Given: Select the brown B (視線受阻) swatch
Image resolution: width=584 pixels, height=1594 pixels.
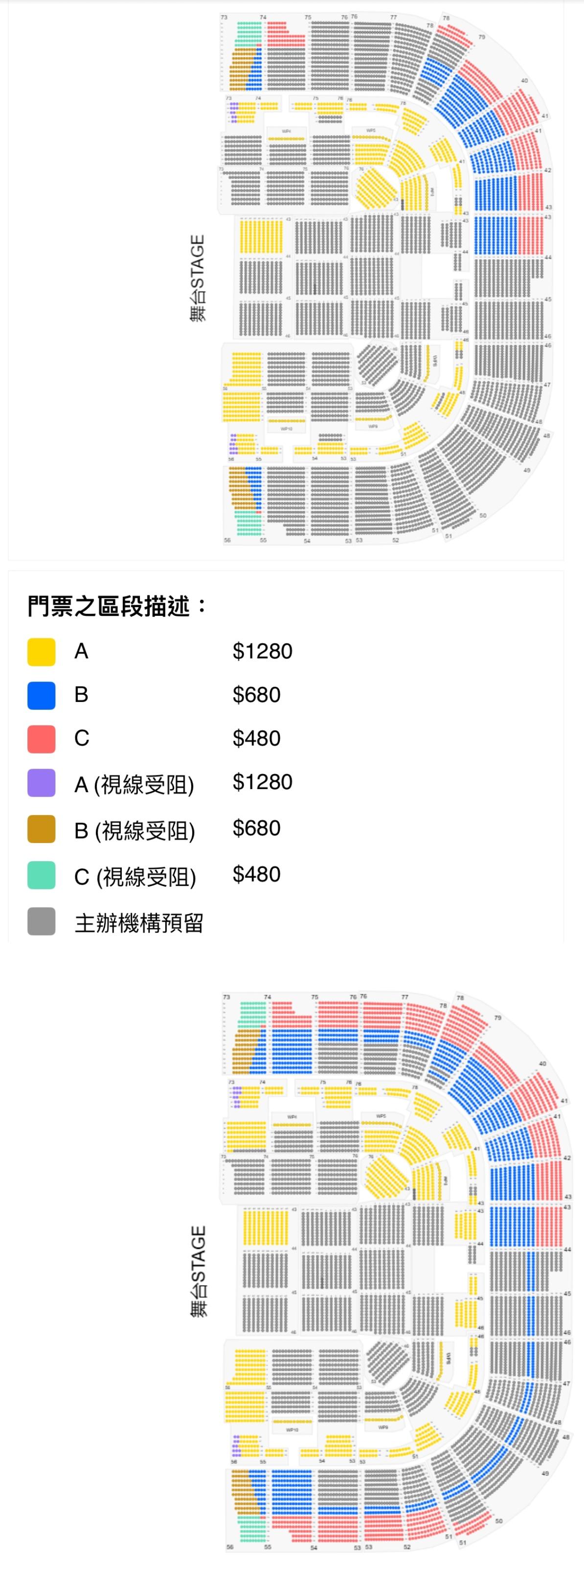Looking at the screenshot, I should 42,828.
